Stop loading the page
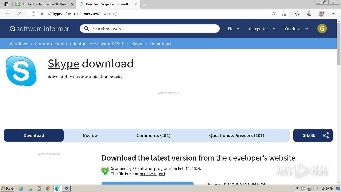 point(19,14)
